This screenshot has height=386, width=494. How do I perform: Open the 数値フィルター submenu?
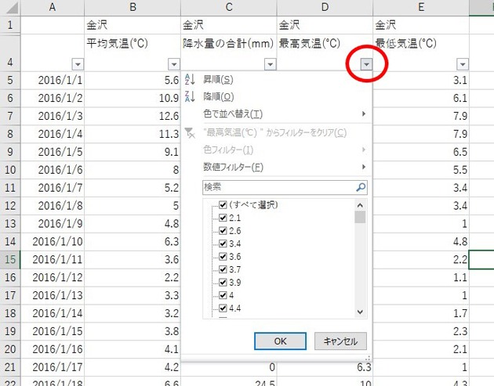coord(234,167)
